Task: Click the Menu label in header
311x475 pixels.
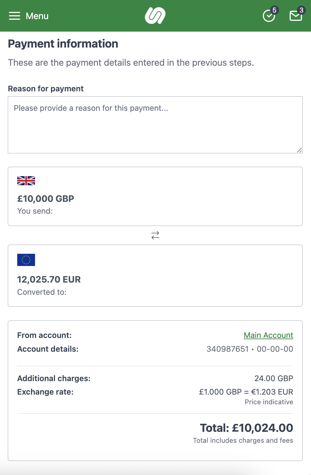Action: point(37,16)
